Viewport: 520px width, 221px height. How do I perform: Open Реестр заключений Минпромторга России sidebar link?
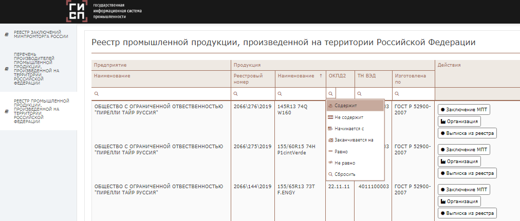[41, 34]
